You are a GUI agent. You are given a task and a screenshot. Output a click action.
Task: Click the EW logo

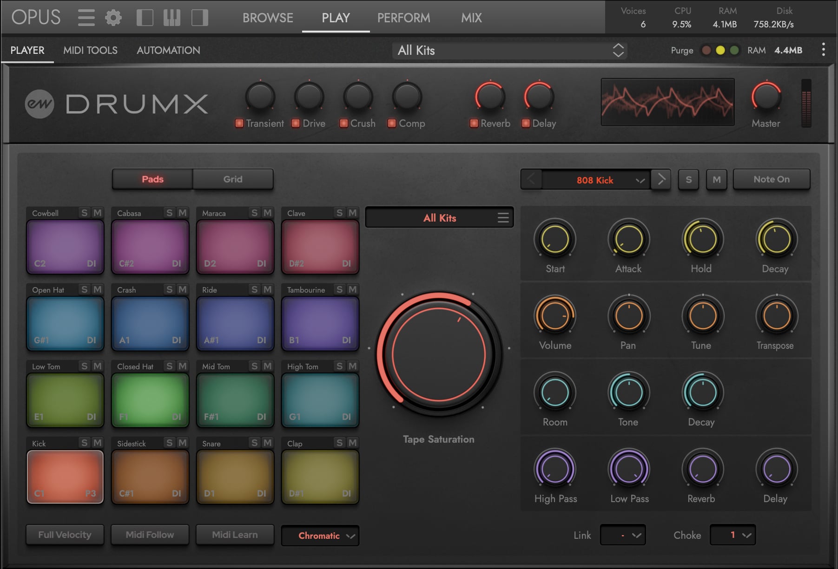tap(40, 104)
